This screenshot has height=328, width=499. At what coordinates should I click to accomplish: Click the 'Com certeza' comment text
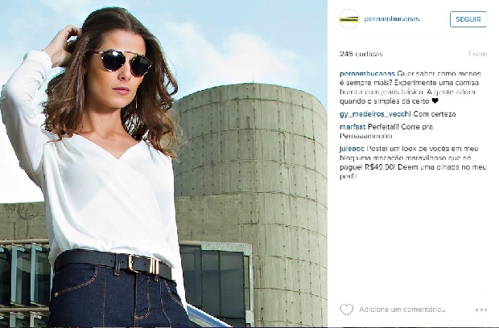point(435,114)
